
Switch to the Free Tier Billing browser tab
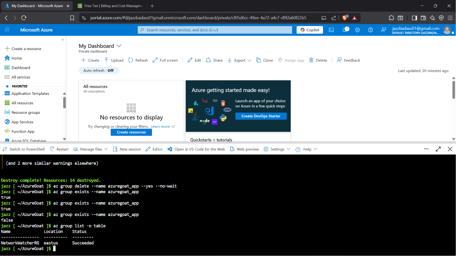point(110,6)
